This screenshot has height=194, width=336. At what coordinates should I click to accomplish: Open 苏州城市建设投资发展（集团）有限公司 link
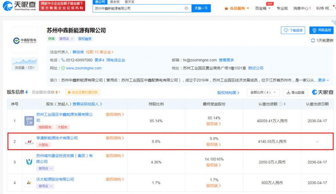click(64, 159)
